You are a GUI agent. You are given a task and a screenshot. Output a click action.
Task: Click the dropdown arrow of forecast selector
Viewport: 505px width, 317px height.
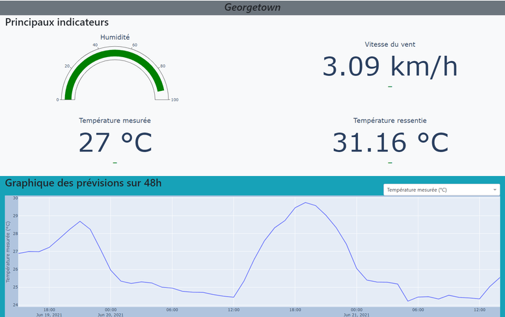(495, 190)
